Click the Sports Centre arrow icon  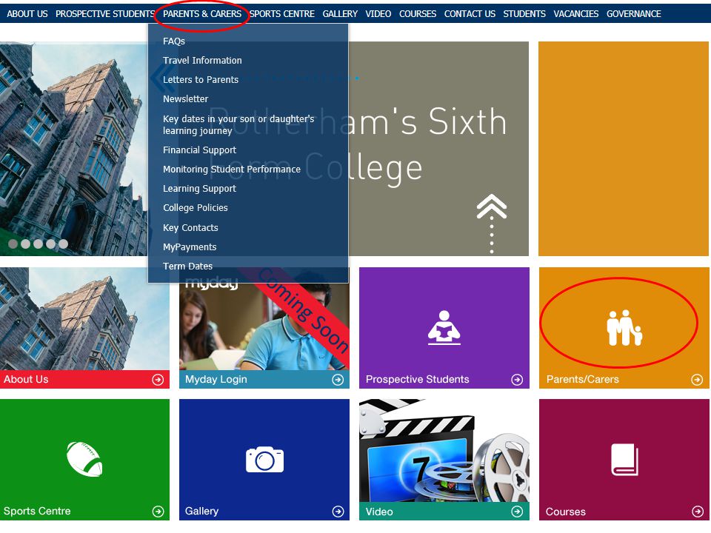point(158,512)
